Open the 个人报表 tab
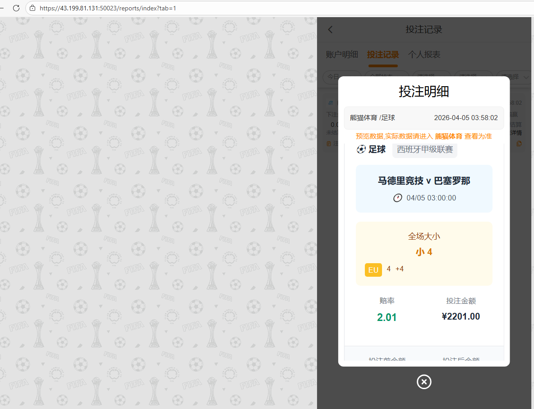Screen dimensions: 534x409 424,55
